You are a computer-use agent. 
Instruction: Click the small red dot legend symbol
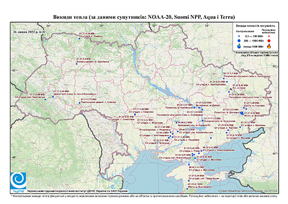269,37
